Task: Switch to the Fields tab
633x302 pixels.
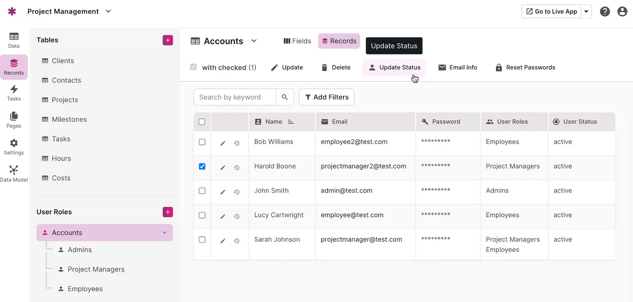Action: 298,41
